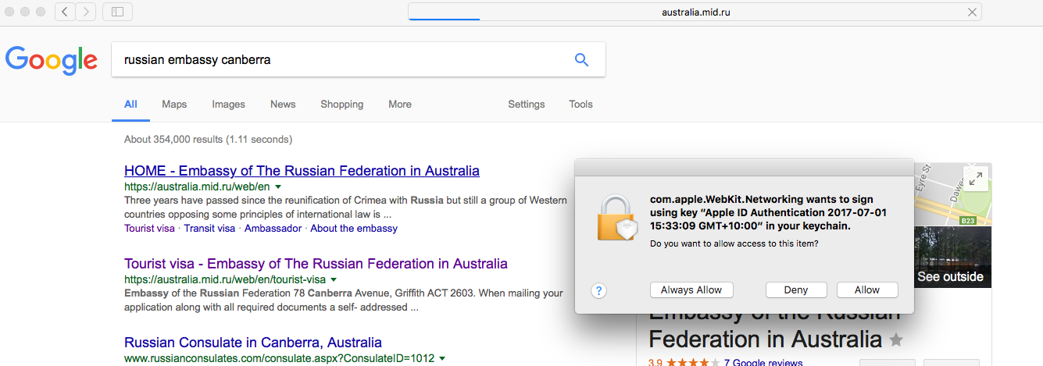Screen dimensions: 1043x366
Task: Click the green tourist-visa URL text
Action: 225,279
